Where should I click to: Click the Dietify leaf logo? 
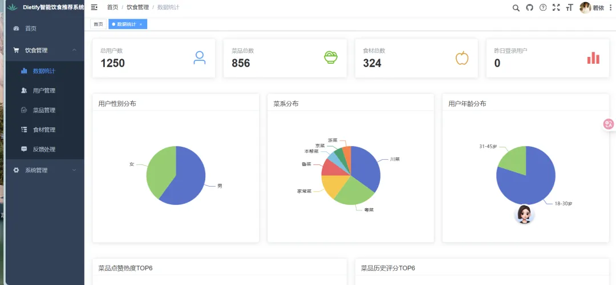(13, 7)
